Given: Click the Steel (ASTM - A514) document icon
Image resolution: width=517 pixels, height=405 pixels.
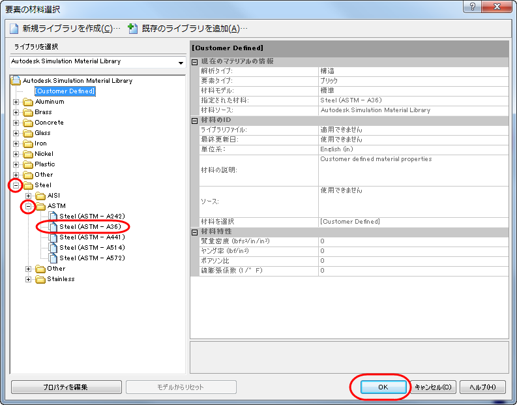Looking at the screenshot, I should (x=53, y=248).
